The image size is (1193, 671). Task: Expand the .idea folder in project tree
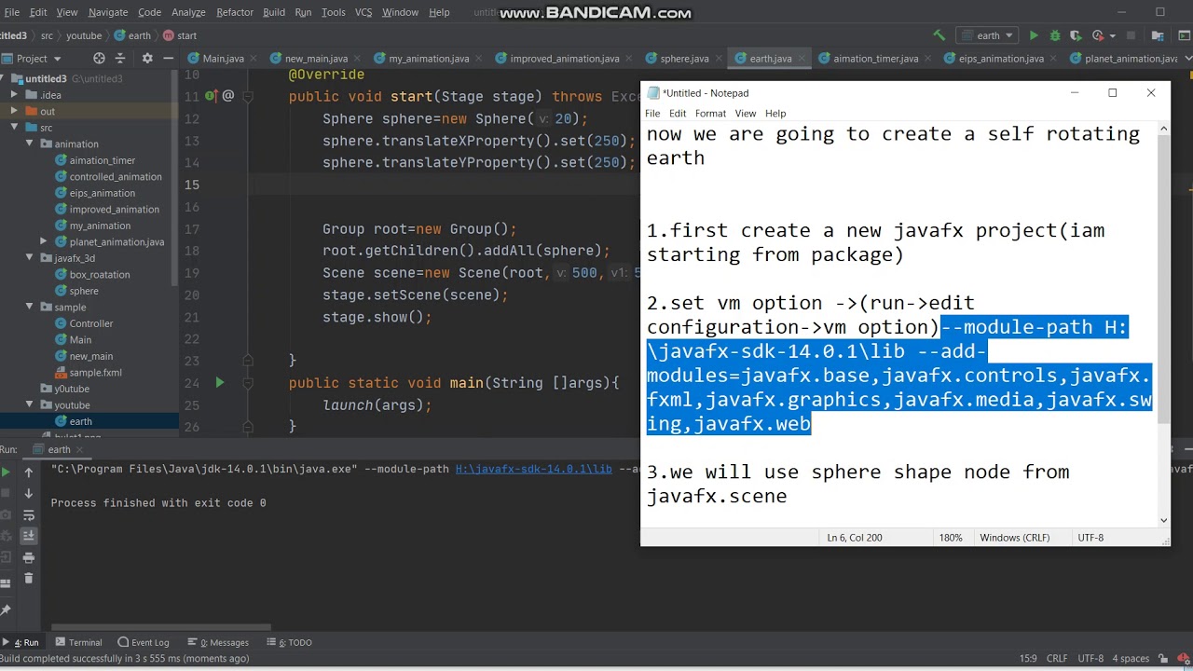tap(14, 95)
